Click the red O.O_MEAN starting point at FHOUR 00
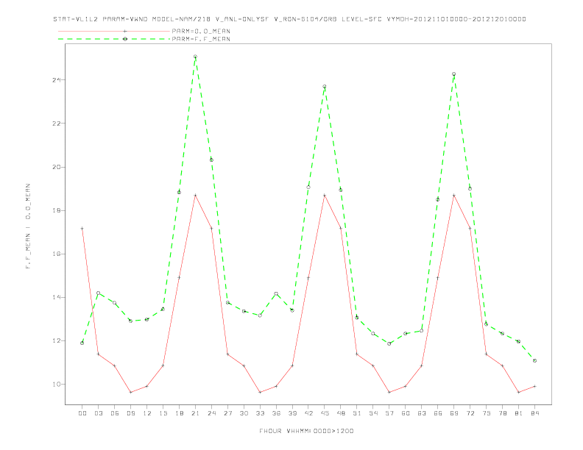583x450 pixels. [x=82, y=229]
